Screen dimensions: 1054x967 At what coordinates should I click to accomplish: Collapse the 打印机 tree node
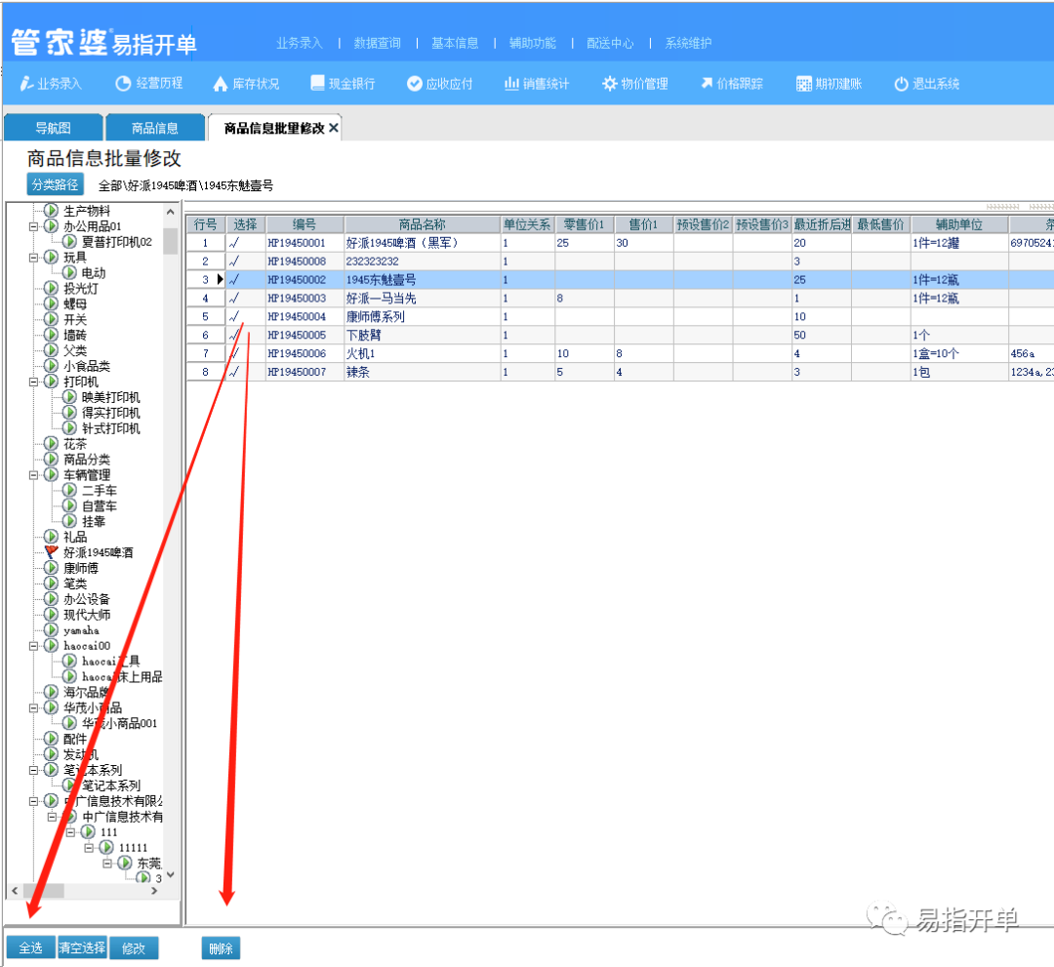(x=33, y=382)
